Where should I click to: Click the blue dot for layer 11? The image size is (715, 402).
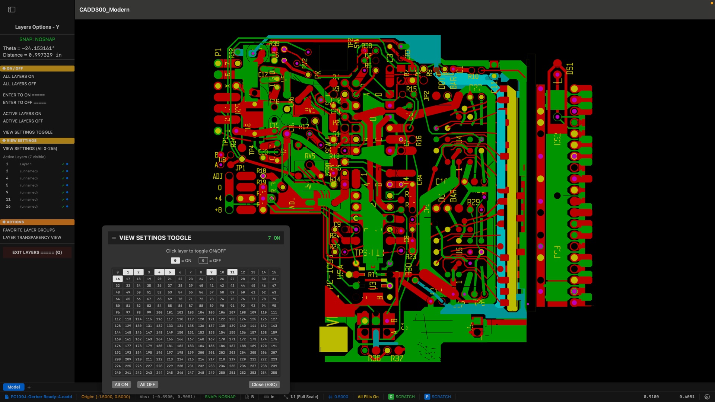point(67,200)
